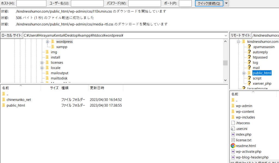
Task: Click the question mark icon beside htpasswd
Action: (250, 57)
